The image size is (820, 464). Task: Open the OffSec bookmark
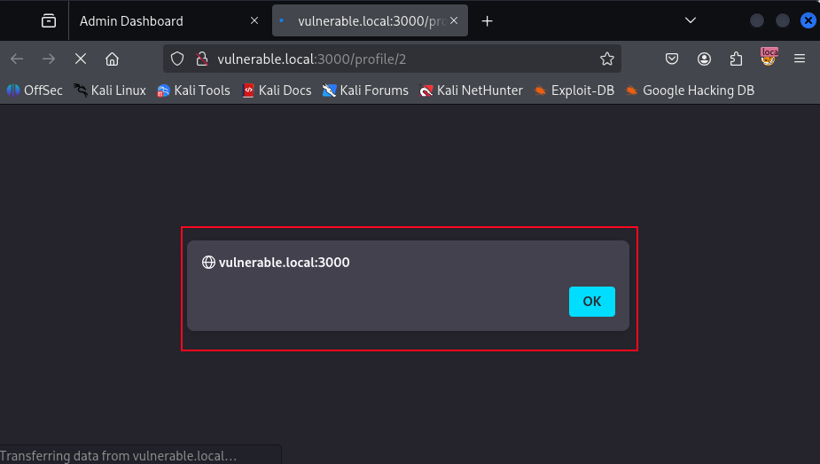click(x=35, y=90)
